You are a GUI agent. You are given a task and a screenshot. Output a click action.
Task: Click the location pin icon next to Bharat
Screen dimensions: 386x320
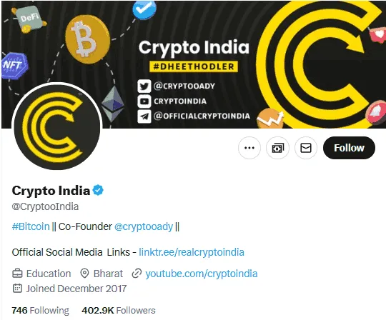click(x=84, y=274)
